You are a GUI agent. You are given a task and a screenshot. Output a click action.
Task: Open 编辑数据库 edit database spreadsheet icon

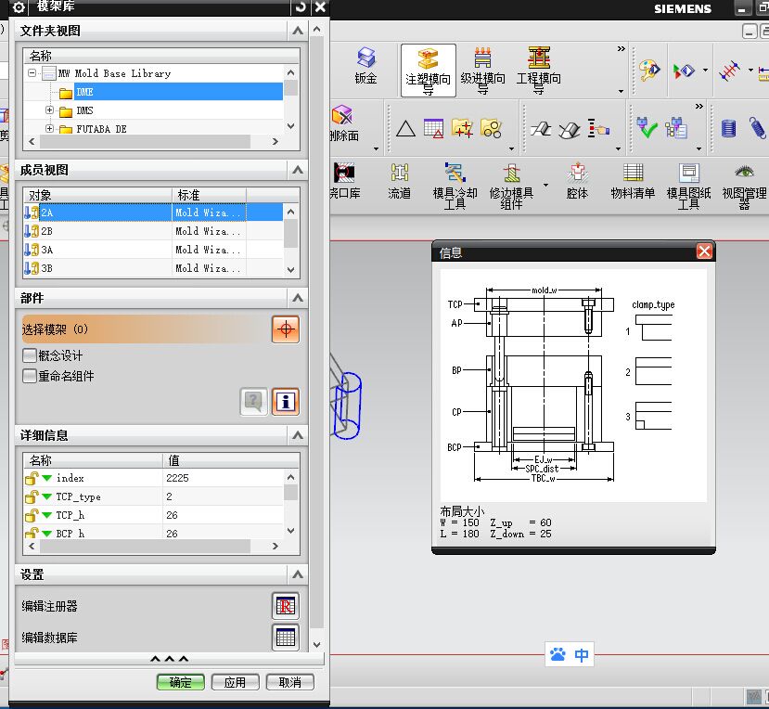tap(286, 637)
